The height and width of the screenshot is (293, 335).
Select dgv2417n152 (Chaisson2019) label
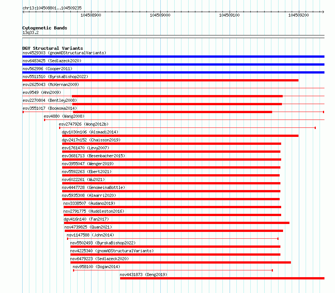coord(91,140)
